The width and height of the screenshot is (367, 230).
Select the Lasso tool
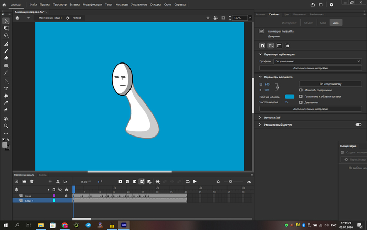point(6,36)
